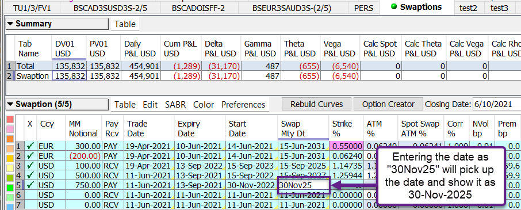This screenshot has height=210, width=521.
Task: Click the Trade Date cell in row 4
Action: pyautogui.click(x=148, y=175)
